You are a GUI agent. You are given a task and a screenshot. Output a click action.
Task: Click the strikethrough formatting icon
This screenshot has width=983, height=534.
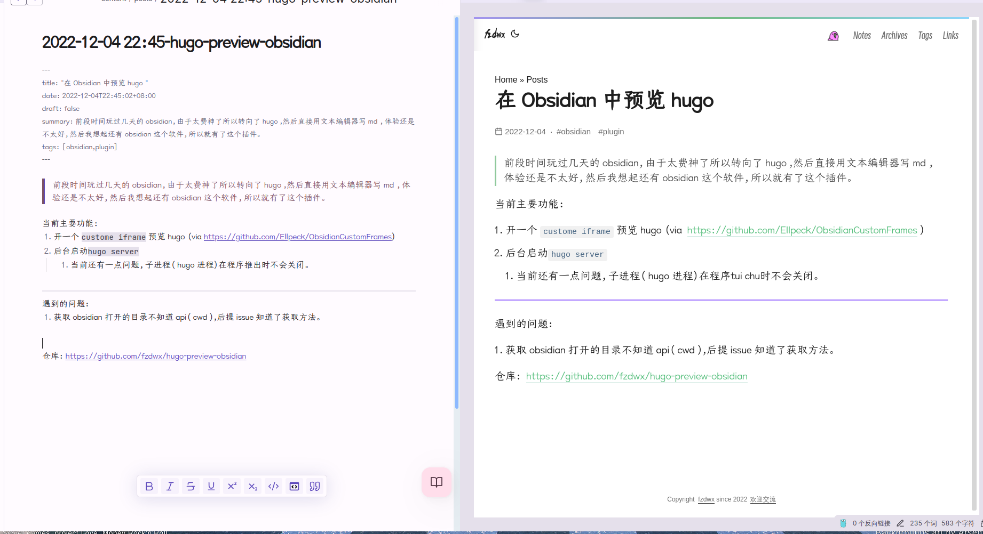click(x=191, y=486)
